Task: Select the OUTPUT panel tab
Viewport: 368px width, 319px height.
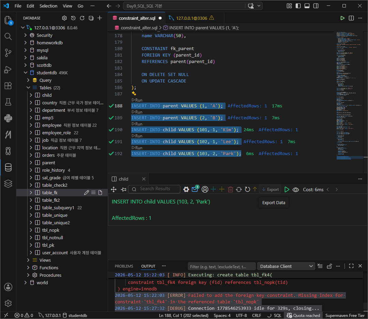Action: coord(148,266)
